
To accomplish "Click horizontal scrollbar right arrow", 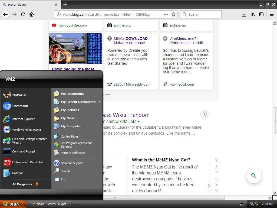I will click(x=270, y=197).
